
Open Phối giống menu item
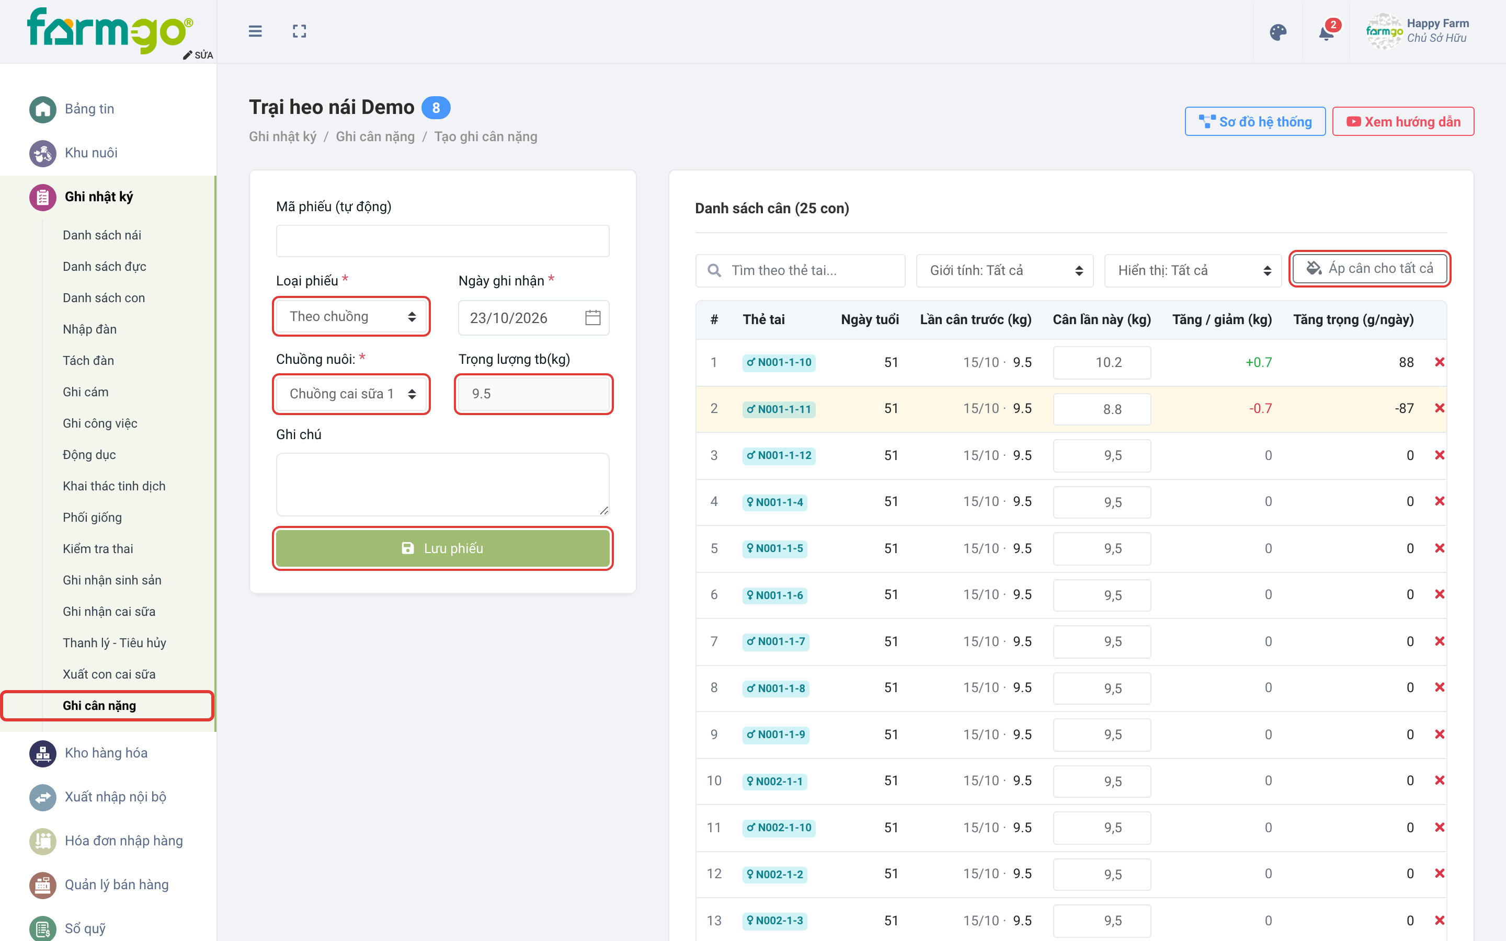[x=92, y=517]
